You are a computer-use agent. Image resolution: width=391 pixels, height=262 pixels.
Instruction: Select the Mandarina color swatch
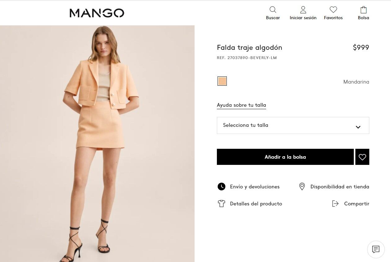click(222, 81)
